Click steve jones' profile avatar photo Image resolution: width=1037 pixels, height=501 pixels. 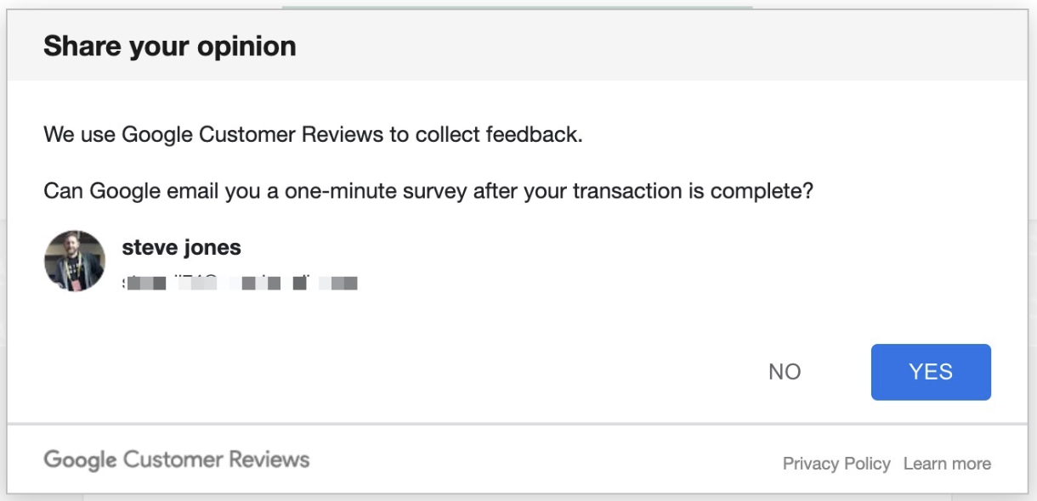(75, 261)
